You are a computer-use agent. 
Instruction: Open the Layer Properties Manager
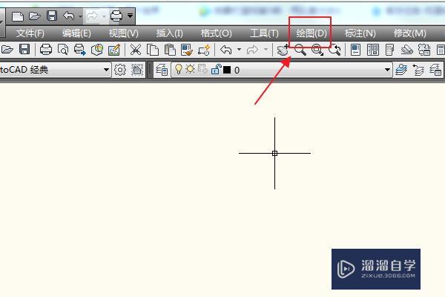[162, 70]
